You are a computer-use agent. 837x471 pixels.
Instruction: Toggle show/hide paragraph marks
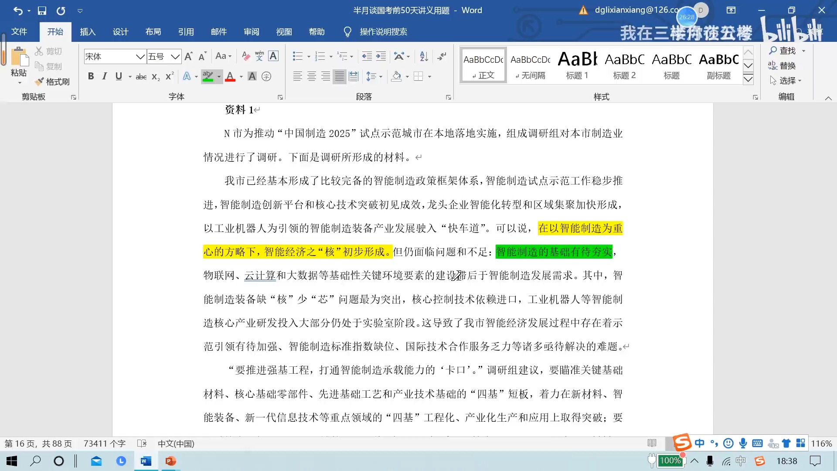click(442, 56)
